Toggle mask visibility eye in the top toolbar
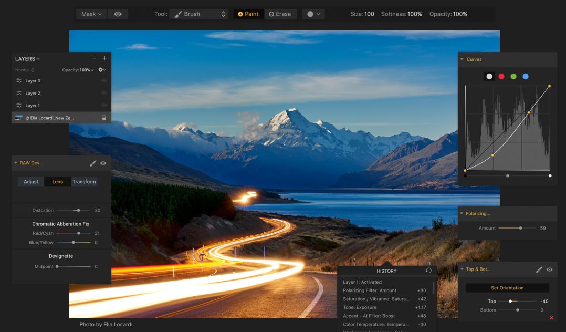The width and height of the screenshot is (566, 332). click(x=118, y=14)
